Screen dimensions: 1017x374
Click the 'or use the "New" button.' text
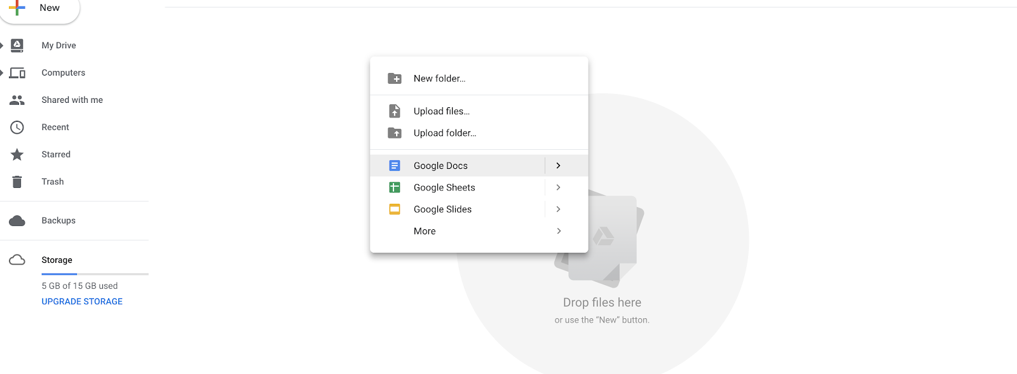(x=602, y=320)
